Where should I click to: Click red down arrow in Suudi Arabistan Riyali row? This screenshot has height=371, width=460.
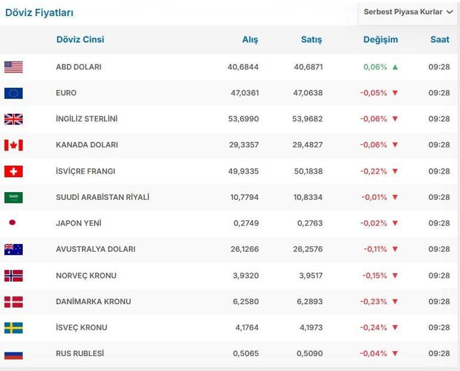(395, 197)
